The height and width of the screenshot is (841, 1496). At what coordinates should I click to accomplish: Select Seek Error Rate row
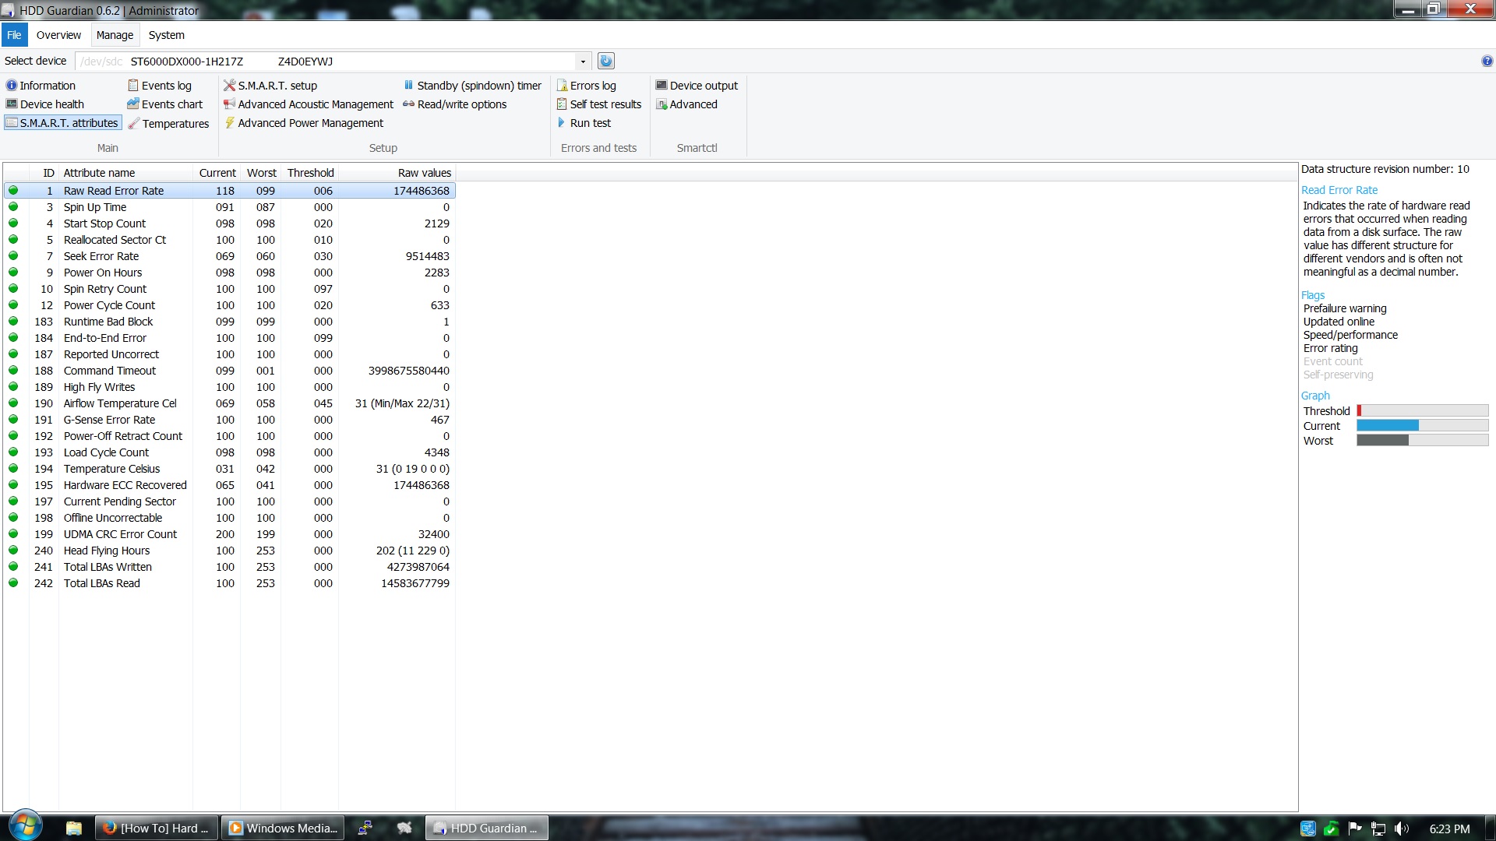click(230, 256)
